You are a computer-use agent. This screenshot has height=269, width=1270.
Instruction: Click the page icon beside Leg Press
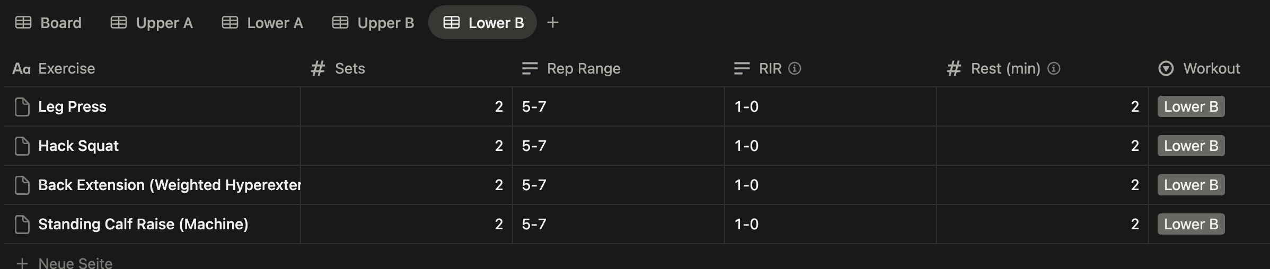(22, 107)
